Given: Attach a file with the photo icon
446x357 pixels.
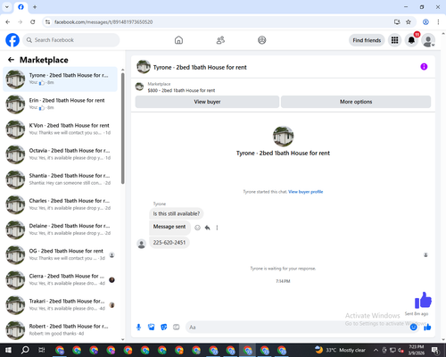Looking at the screenshot, I should (152, 328).
